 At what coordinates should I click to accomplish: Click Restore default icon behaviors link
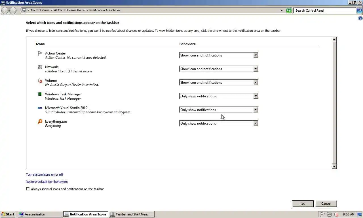point(47,182)
